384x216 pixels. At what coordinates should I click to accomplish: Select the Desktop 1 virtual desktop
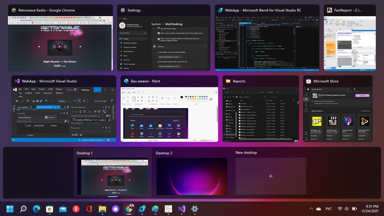(112, 176)
